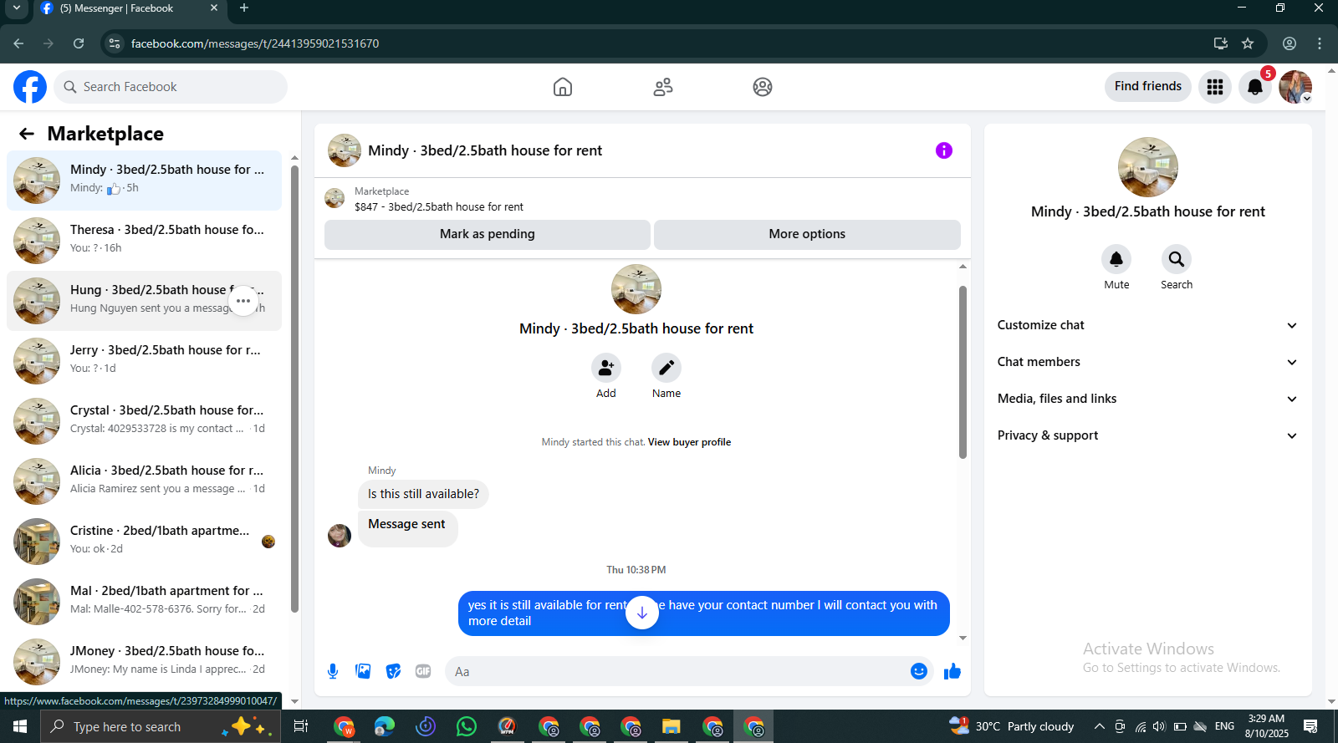Click the Facebook logo
1338x743 pixels.
tap(30, 87)
